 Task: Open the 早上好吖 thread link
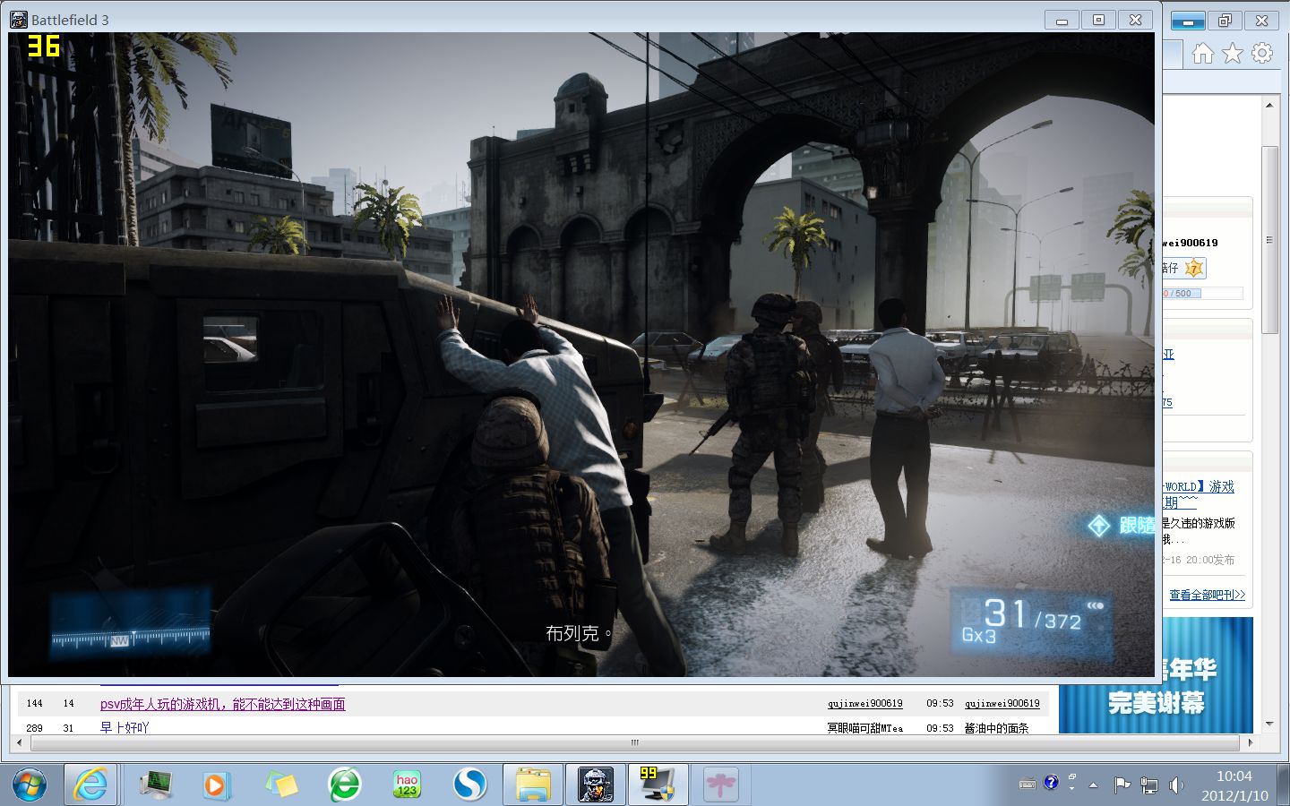click(x=125, y=727)
